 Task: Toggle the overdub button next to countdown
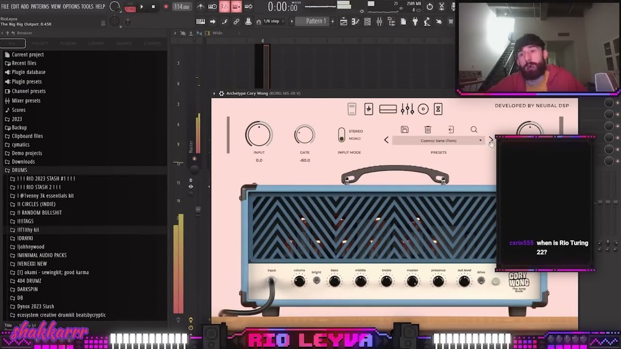click(236, 7)
